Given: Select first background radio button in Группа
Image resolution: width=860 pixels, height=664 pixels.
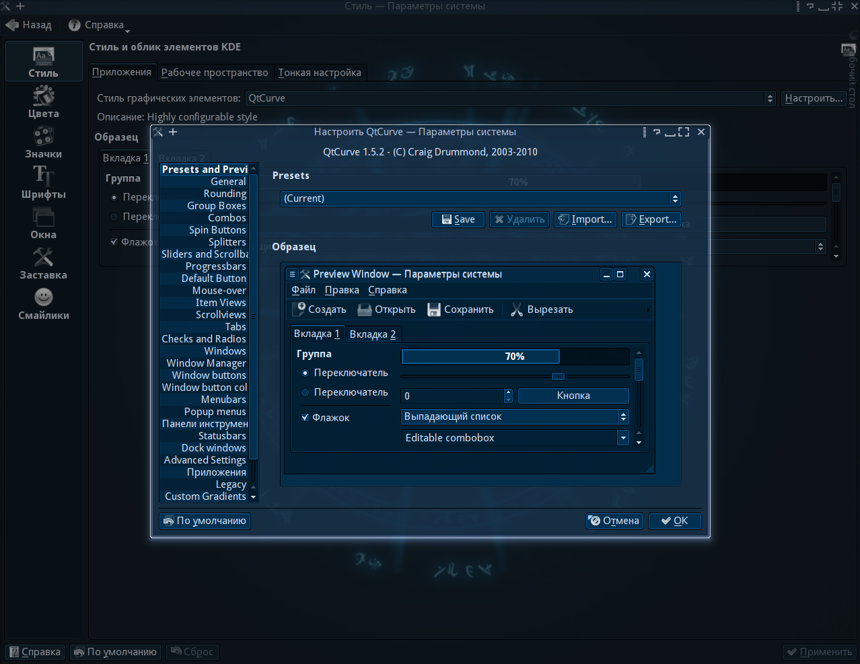Looking at the screenshot, I should pos(114,197).
